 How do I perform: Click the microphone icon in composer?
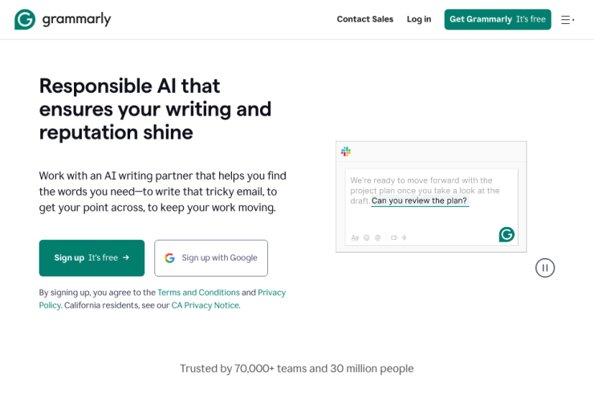[405, 237]
